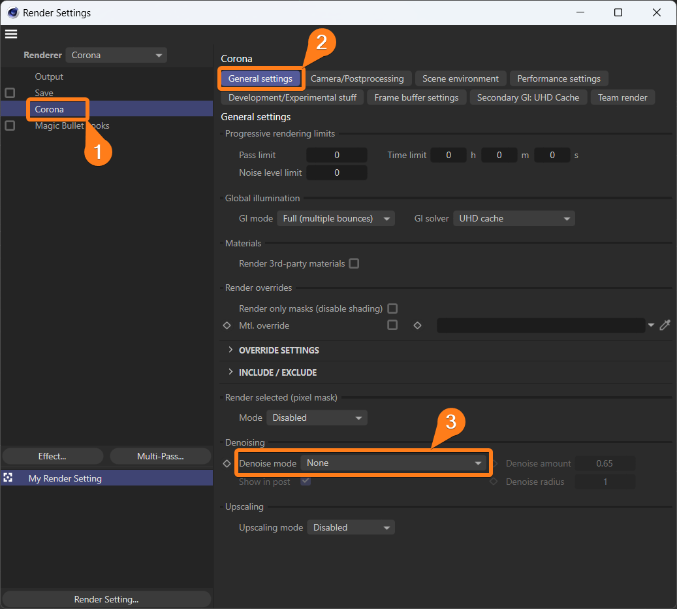
Task: Open the GI mode dropdown
Action: click(x=336, y=219)
